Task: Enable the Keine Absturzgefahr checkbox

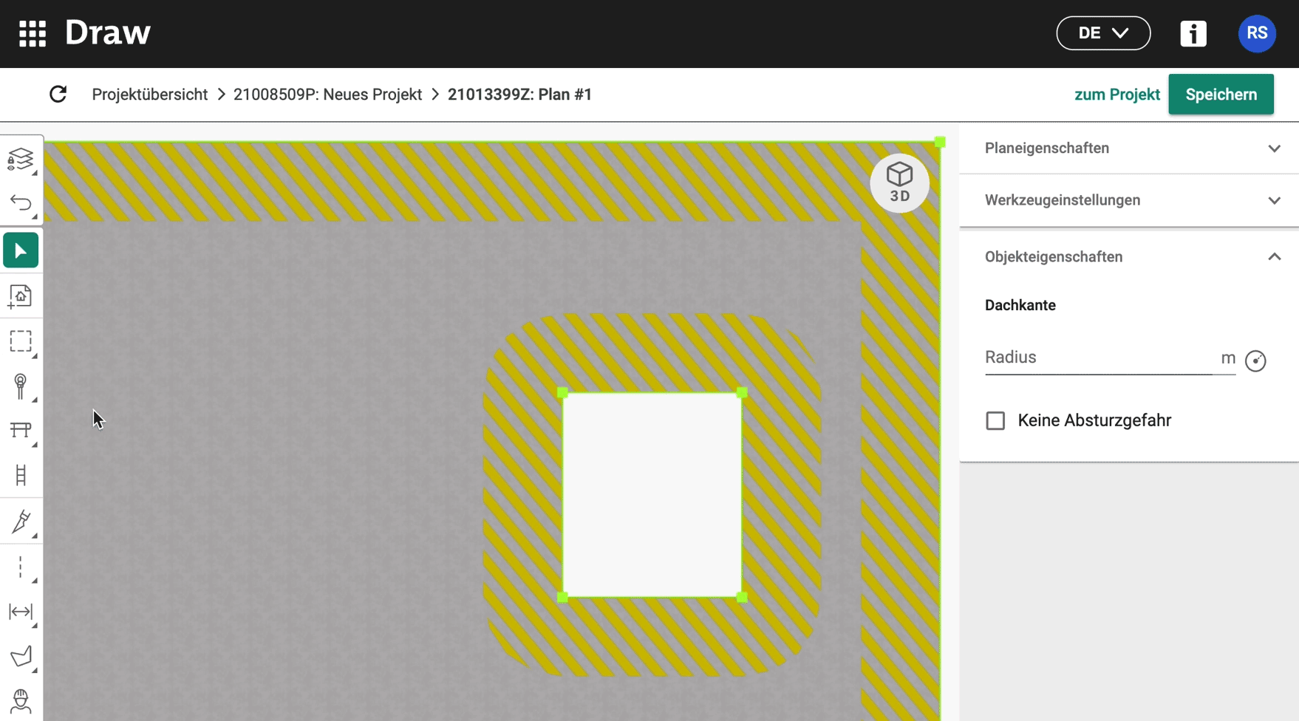Action: [995, 421]
